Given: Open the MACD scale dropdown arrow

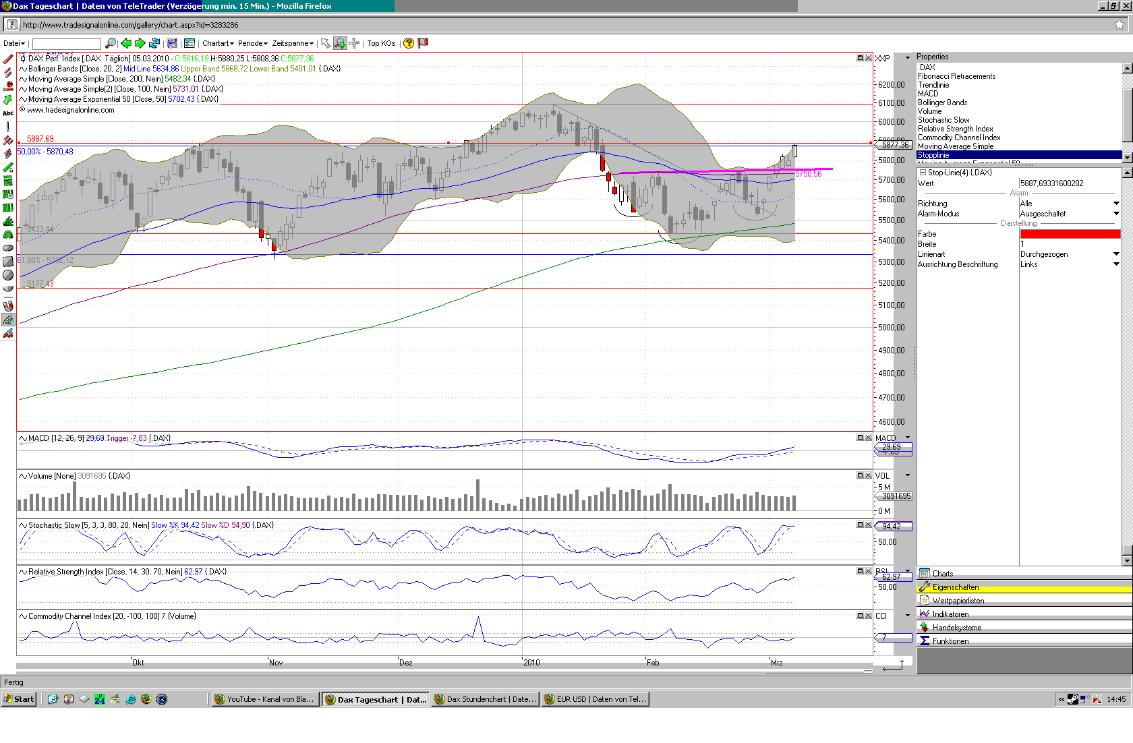Looking at the screenshot, I should coord(908,438).
